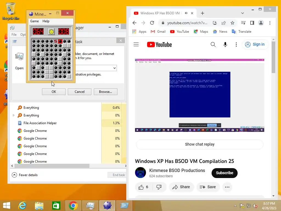Select the first Google Chrome process row
This screenshot has height=211, width=281.
[x=68, y=131]
